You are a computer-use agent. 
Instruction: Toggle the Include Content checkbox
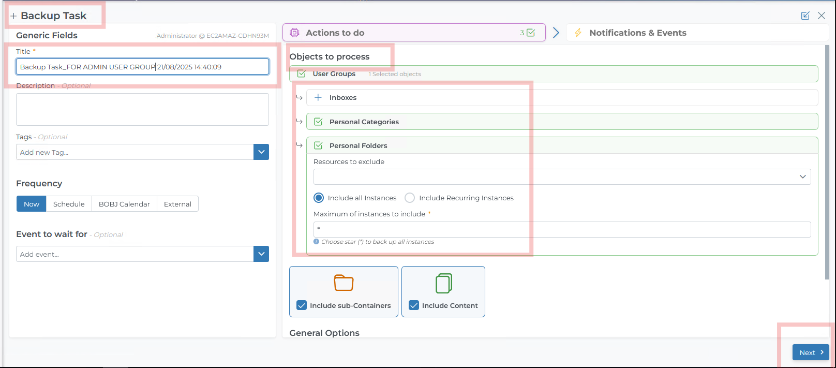pyautogui.click(x=414, y=305)
